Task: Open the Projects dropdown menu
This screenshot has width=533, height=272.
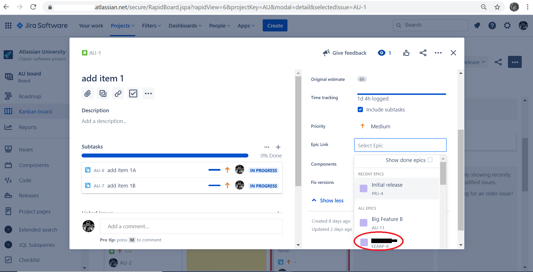Action: (123, 26)
